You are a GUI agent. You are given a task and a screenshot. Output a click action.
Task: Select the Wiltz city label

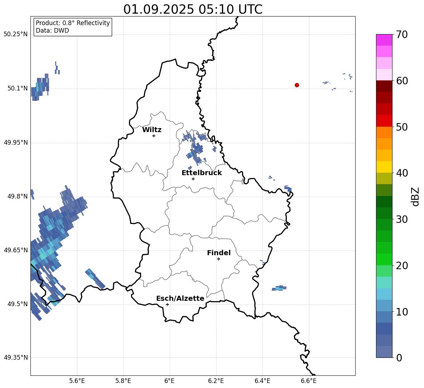(x=152, y=130)
